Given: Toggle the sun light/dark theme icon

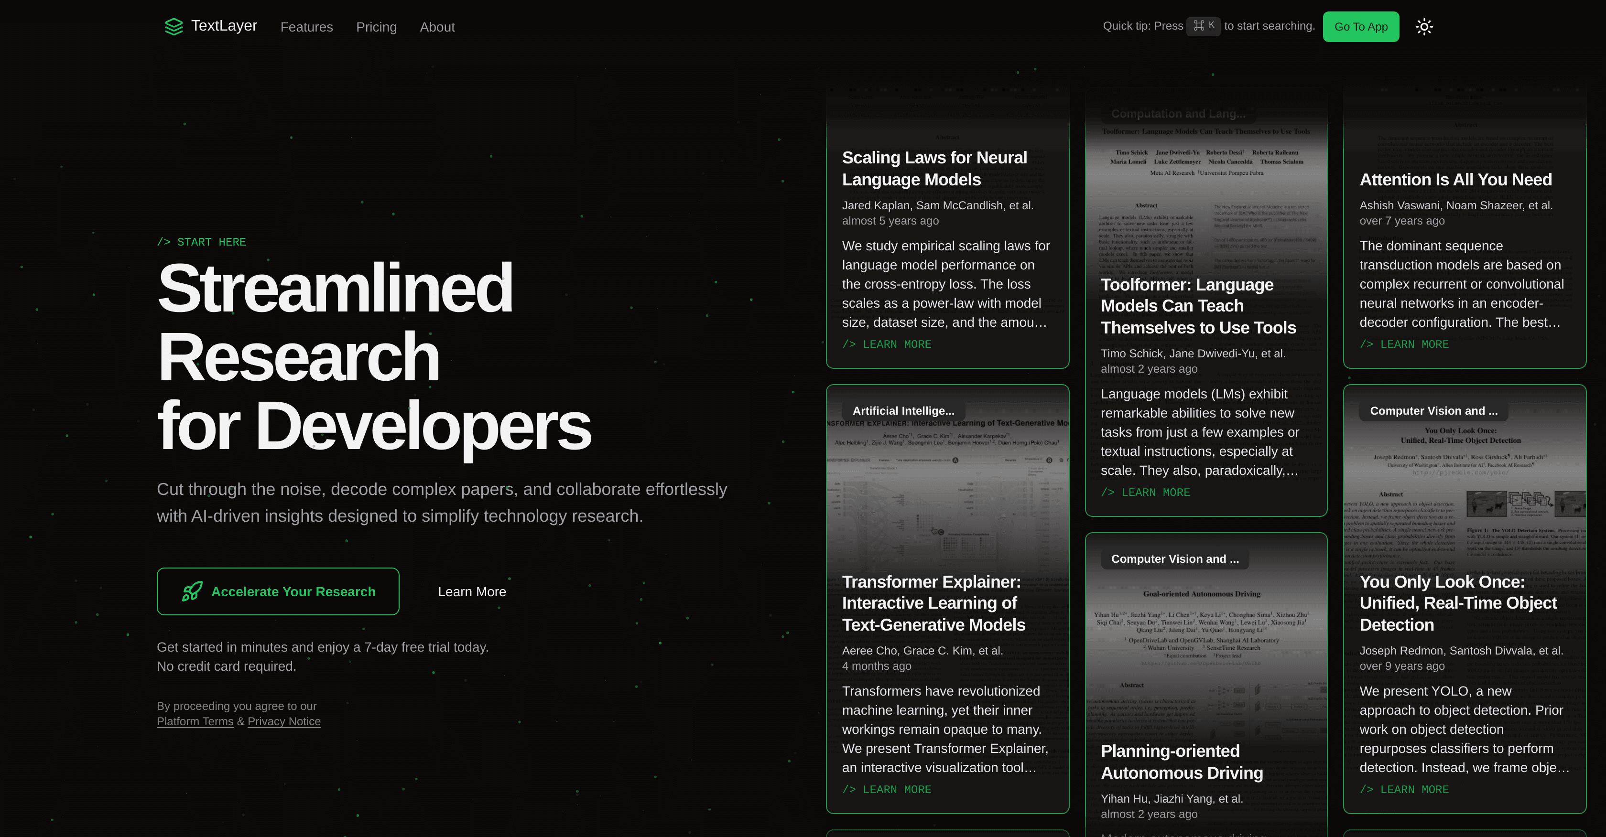Looking at the screenshot, I should tap(1424, 27).
